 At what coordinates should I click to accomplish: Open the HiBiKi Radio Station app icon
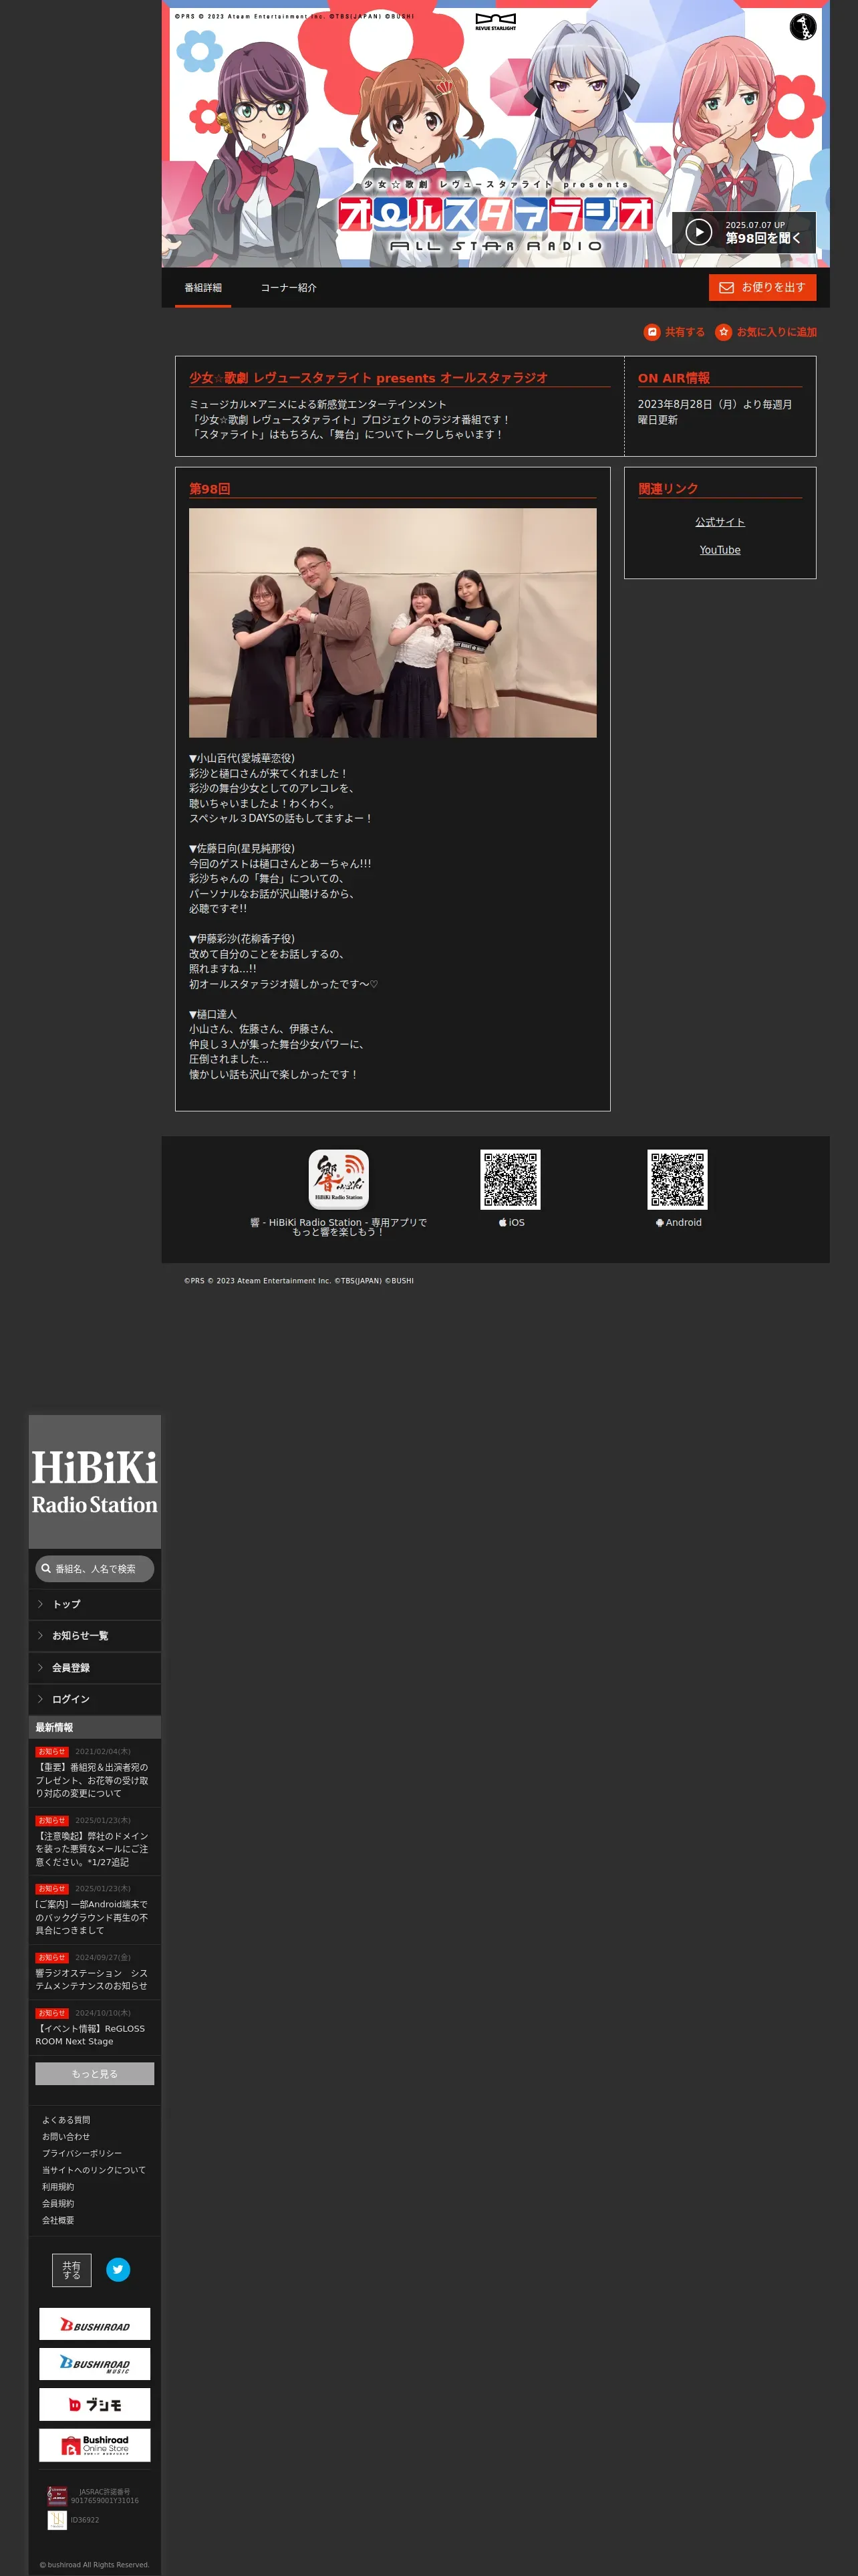[339, 1179]
